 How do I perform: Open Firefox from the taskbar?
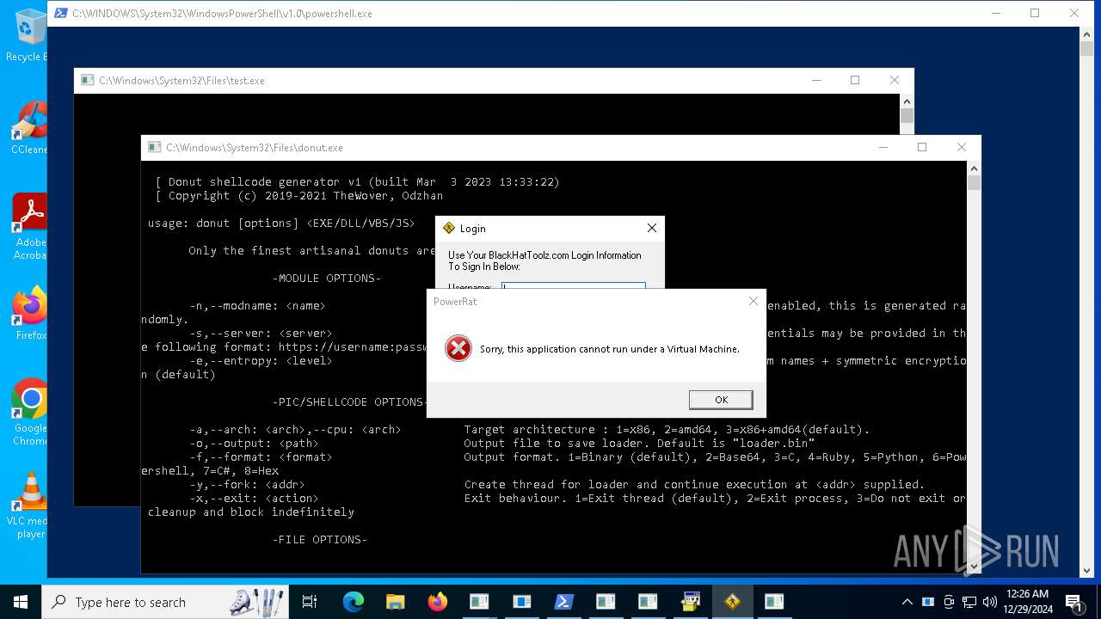click(438, 602)
